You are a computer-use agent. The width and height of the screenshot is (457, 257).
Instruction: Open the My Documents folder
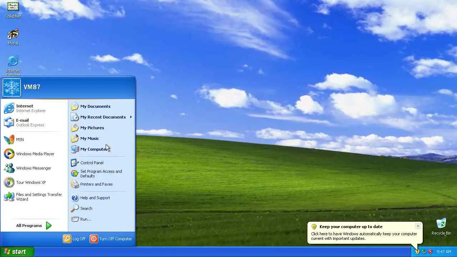[x=101, y=106]
